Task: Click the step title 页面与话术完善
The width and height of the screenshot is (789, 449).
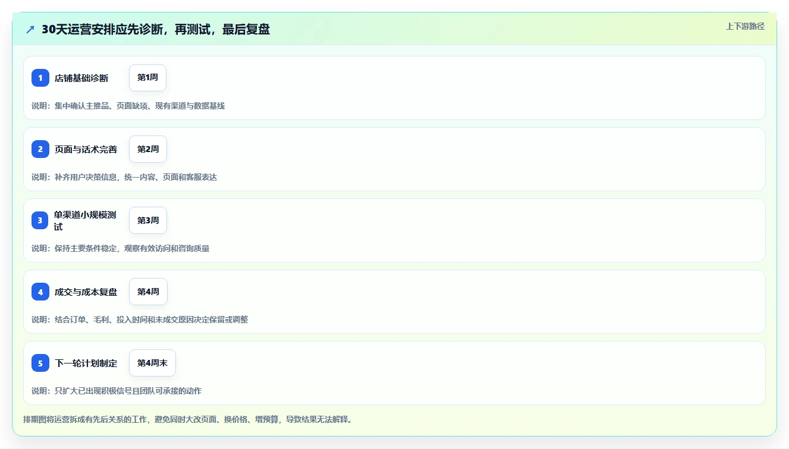Action: [86, 149]
